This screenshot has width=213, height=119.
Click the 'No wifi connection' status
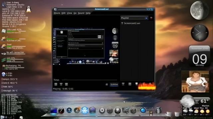(x=15, y=52)
